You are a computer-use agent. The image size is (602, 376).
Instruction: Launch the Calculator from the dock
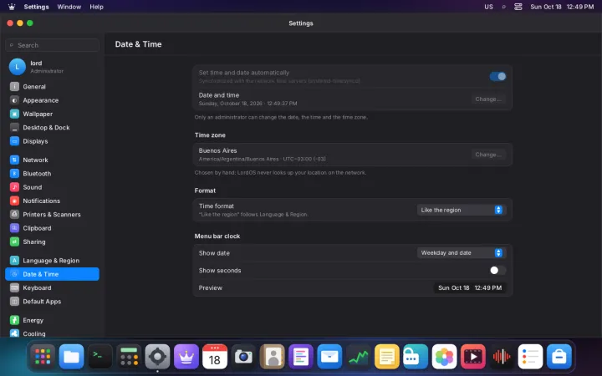pyautogui.click(x=129, y=357)
